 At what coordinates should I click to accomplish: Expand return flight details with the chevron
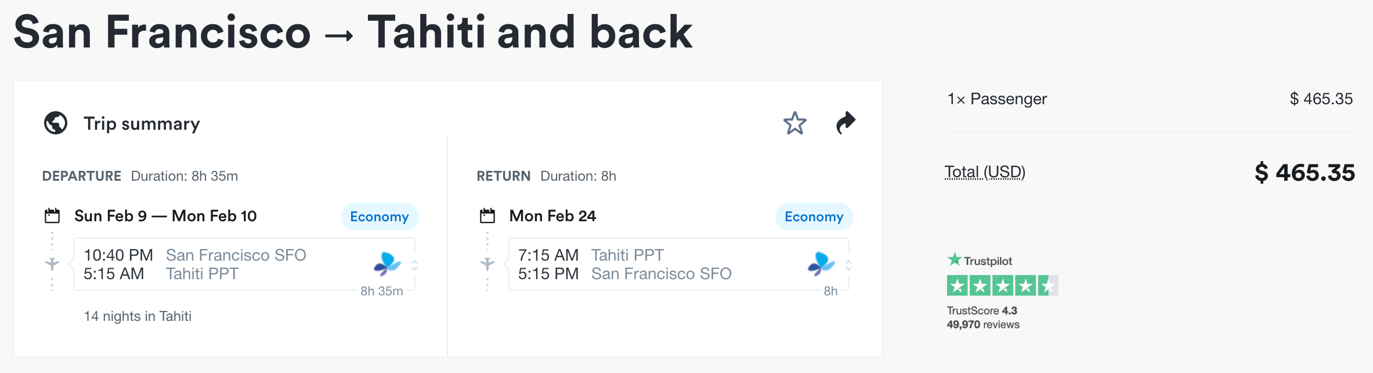(x=848, y=265)
